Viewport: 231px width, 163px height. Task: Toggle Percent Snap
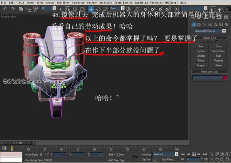point(161,9)
